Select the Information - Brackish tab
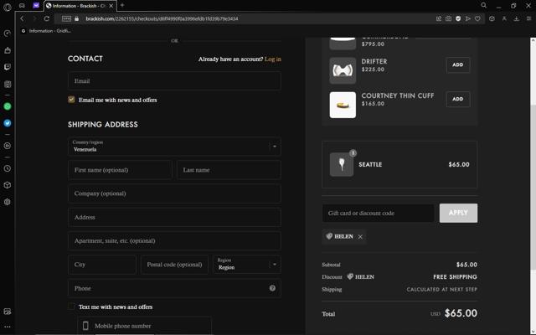 click(x=77, y=6)
